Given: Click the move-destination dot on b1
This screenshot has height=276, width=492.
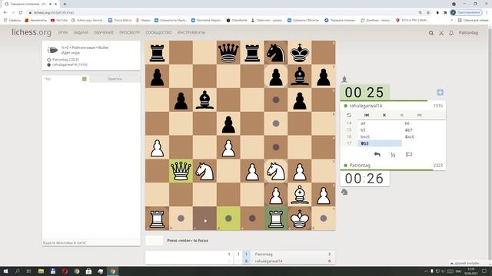Looking at the screenshot, I should [181, 219].
